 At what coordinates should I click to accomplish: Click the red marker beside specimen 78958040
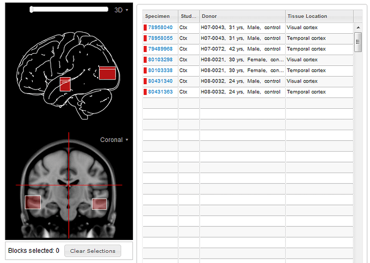145,27
